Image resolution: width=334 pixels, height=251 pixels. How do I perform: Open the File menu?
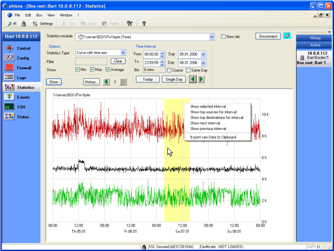pos(18,15)
